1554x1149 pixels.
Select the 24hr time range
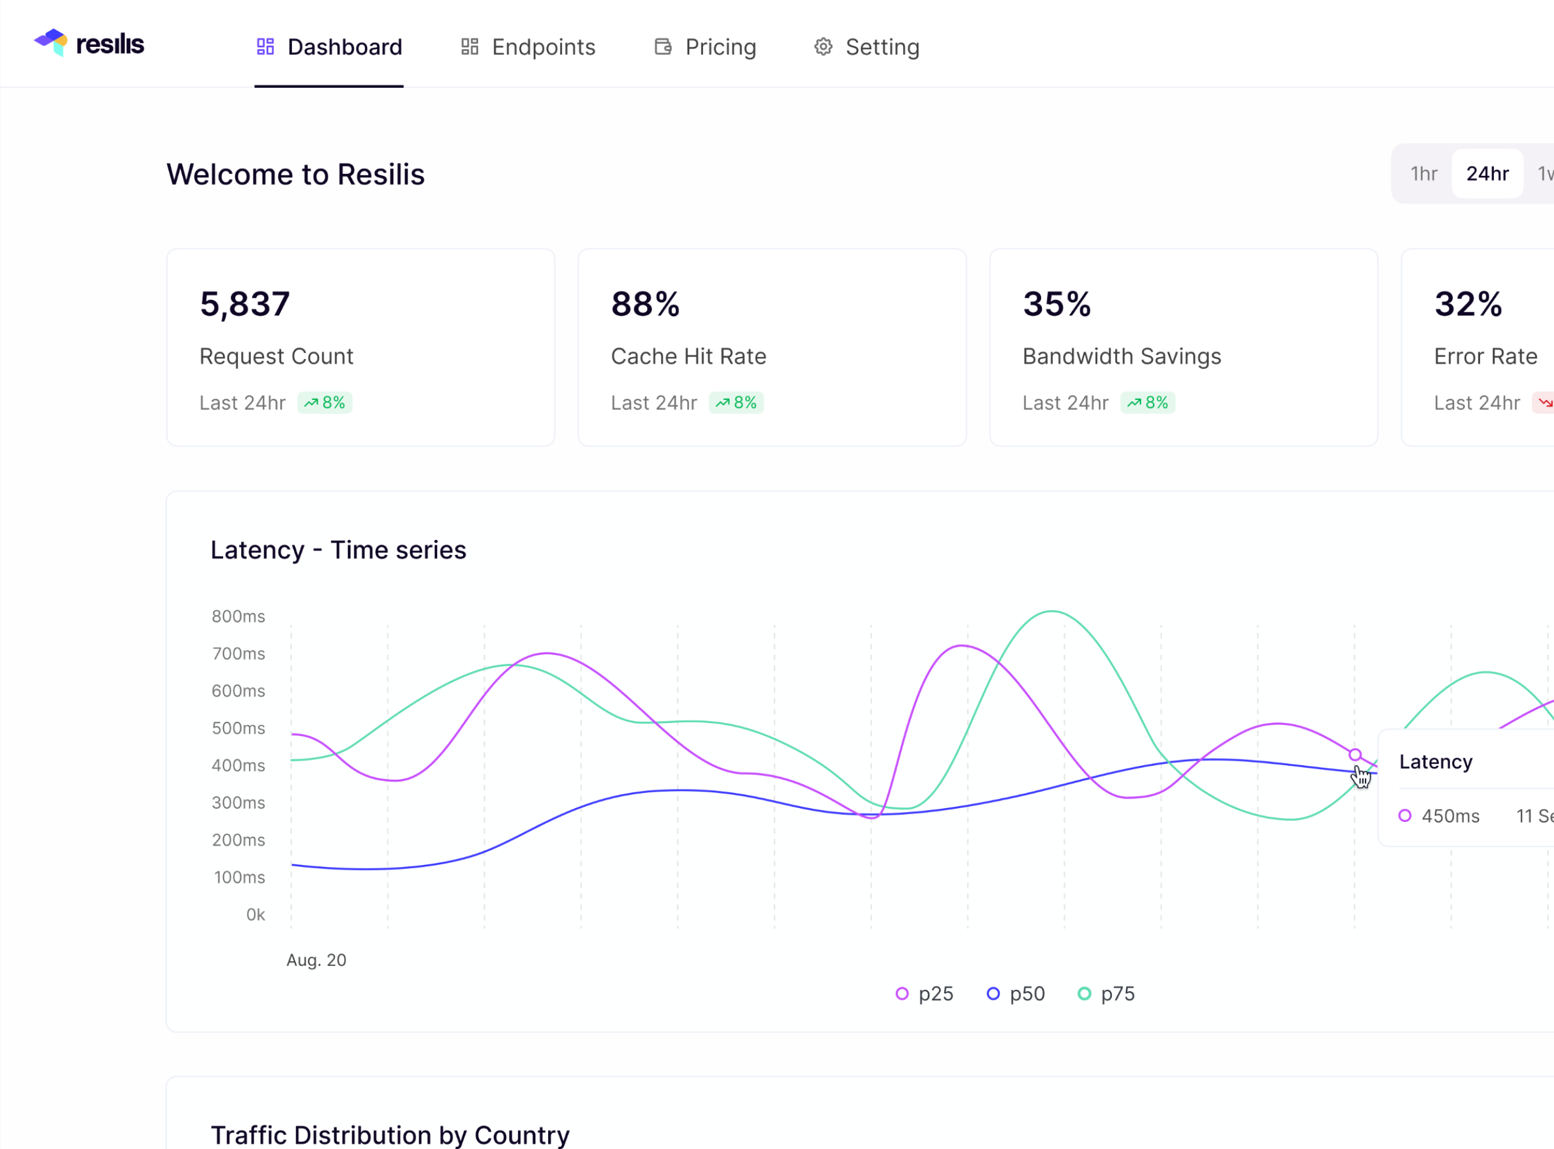[1487, 174]
